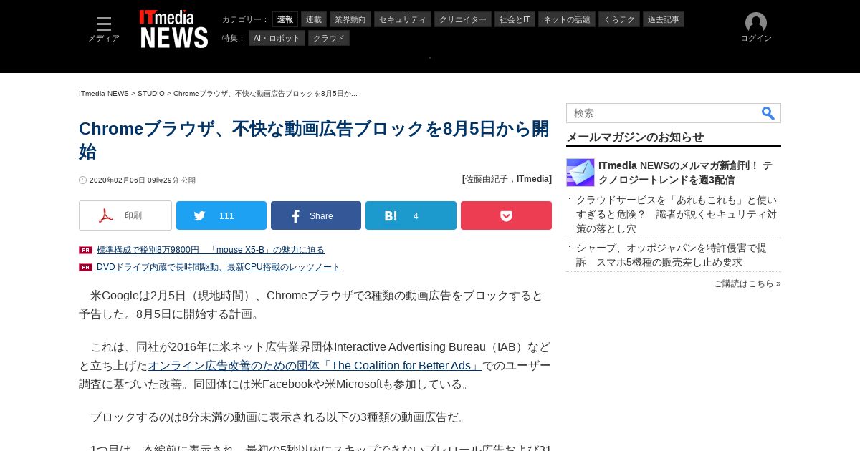This screenshot has width=860, height=451.
Task: Share article on Facebook
Action: 316,215
